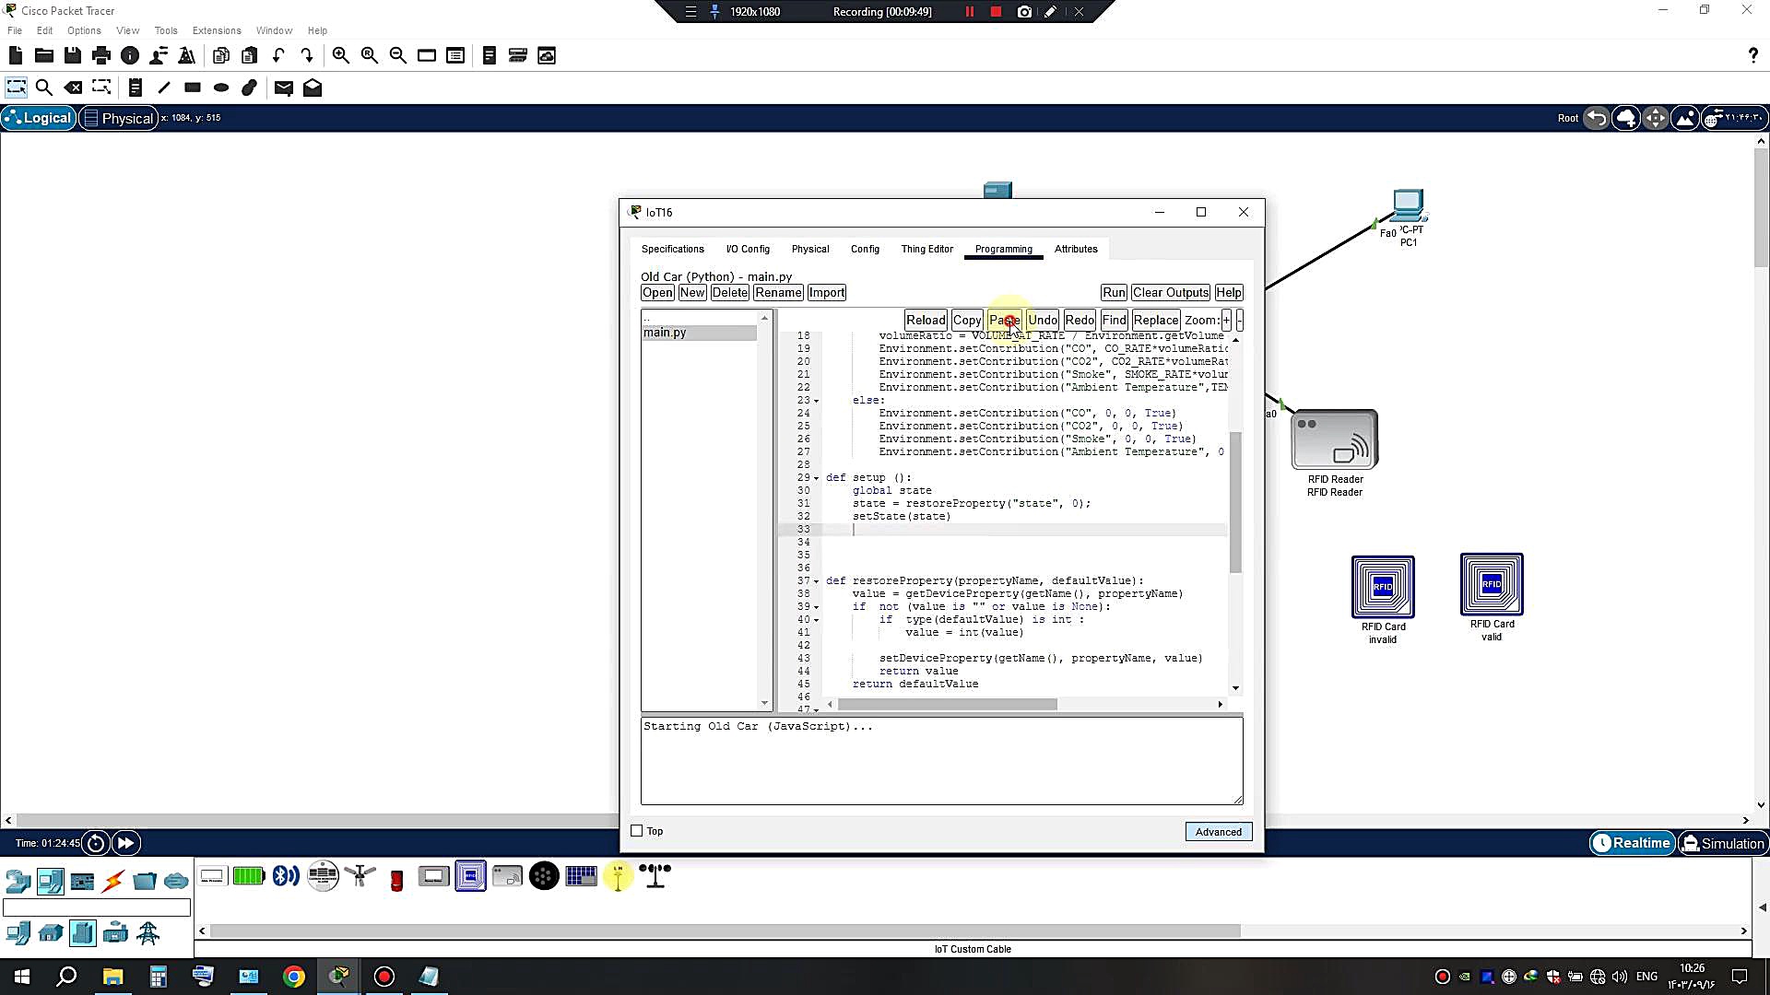Viewport: 1770px width, 995px height.
Task: Switch to Simulation mode
Action: coord(1723,843)
